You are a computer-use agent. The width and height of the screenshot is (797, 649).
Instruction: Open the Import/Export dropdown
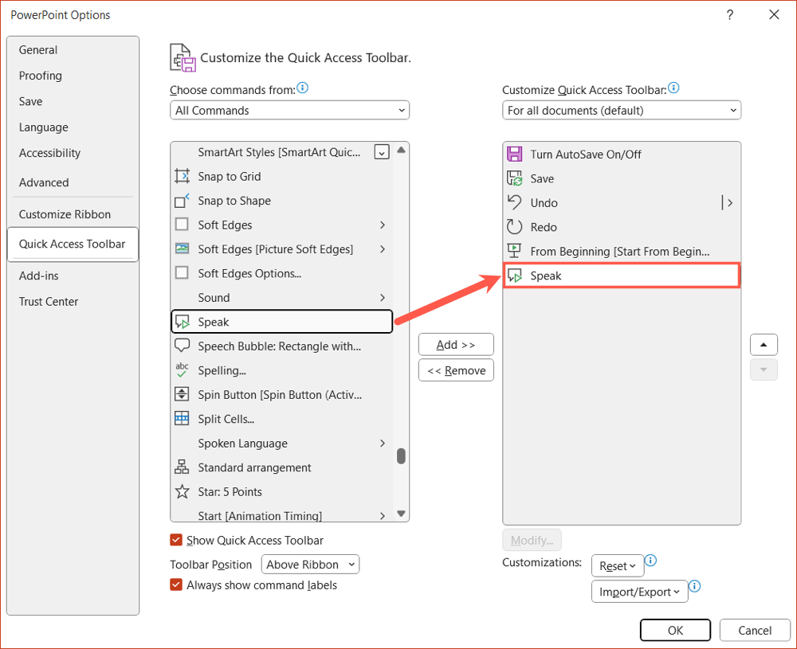[639, 592]
